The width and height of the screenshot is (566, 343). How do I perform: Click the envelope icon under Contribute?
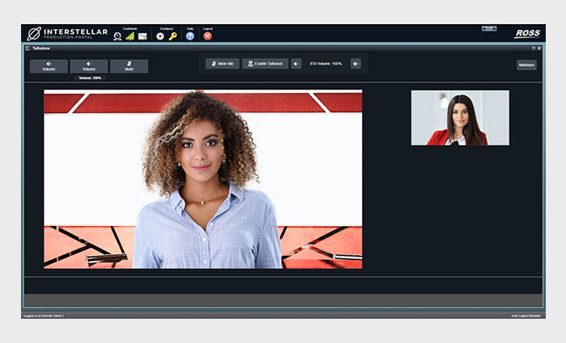pyautogui.click(x=142, y=36)
